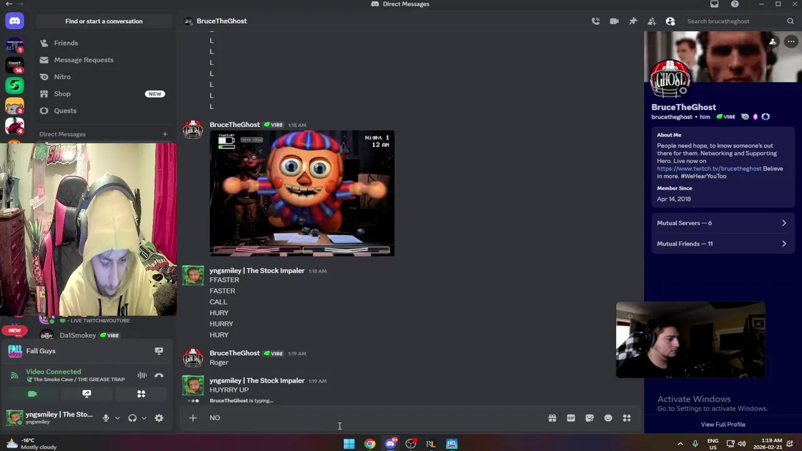Image resolution: width=802 pixels, height=451 pixels.
Task: Open the twitch.tv/brucetheghost link
Action: 709,168
